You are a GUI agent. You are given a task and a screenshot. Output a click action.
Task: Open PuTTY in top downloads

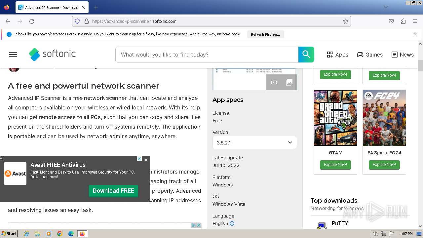pos(340,223)
